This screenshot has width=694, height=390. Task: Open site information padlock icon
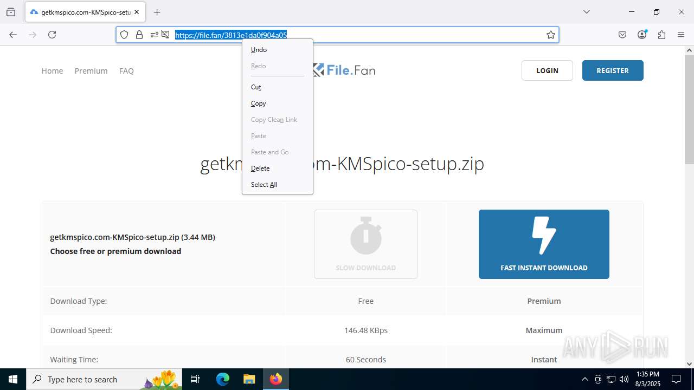[x=139, y=35]
